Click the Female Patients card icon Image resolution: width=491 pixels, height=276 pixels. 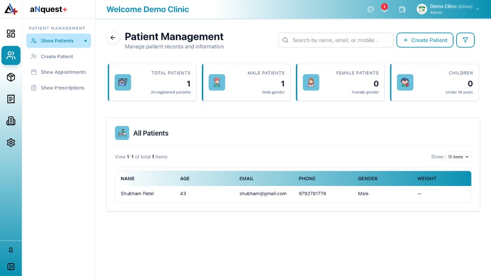click(311, 82)
